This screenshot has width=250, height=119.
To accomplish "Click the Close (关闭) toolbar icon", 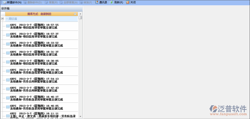I will point(127,2).
